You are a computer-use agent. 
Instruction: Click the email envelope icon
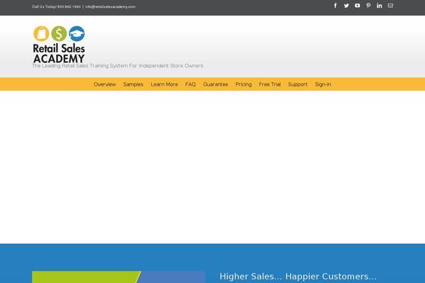pos(390,6)
